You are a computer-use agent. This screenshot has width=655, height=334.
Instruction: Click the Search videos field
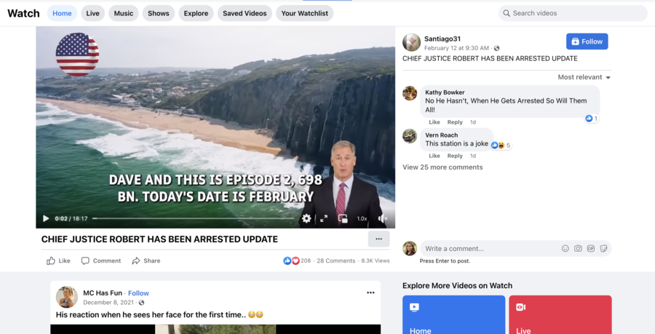pos(573,13)
